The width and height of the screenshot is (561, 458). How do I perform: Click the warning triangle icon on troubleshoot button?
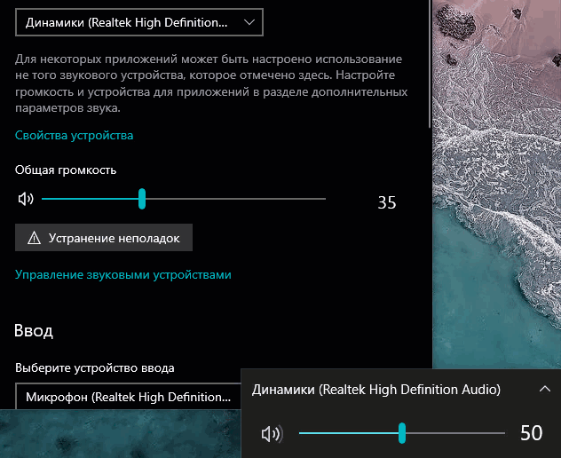point(35,238)
